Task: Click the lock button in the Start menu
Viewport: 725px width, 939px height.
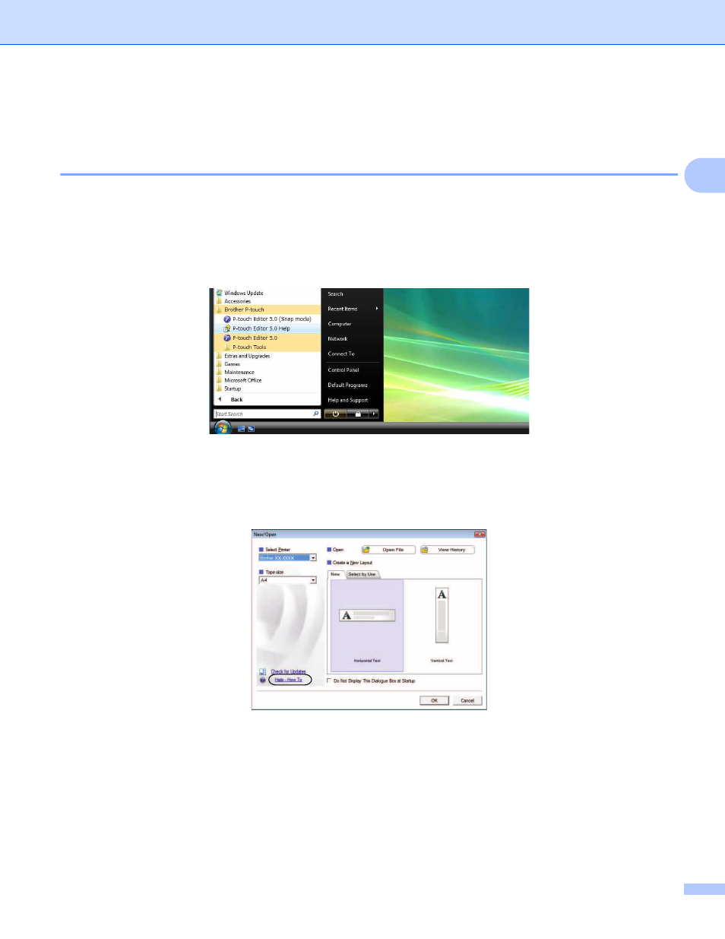Action: pos(358,414)
